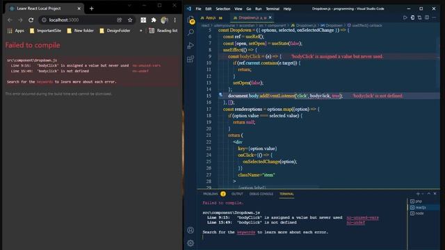This screenshot has height=250, width=445.
Task: Click the Run Code play icon in editor toolbar
Action: tap(405, 17)
